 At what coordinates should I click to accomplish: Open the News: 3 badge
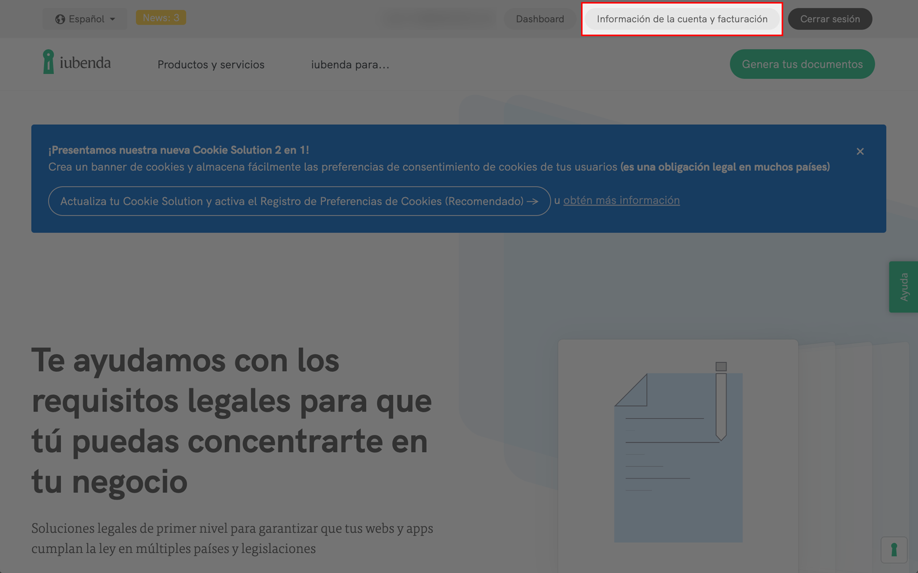(x=161, y=18)
